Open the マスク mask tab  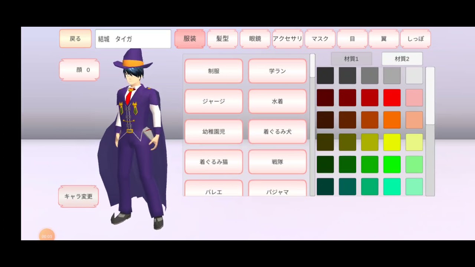coord(320,39)
